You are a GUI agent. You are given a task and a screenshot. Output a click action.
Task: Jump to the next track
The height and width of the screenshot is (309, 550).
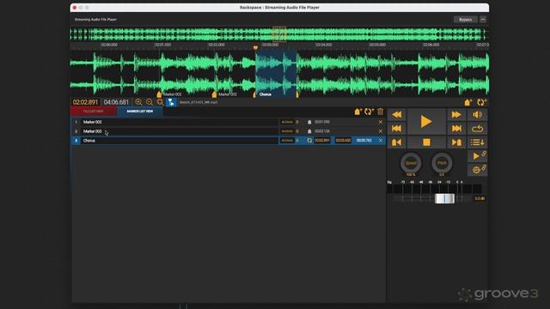pos(456,129)
